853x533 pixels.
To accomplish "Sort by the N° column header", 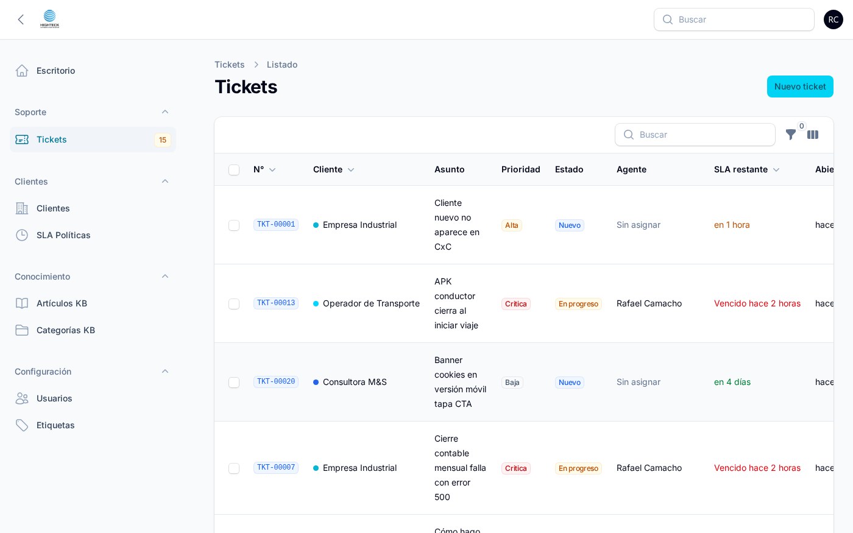I will (264, 169).
